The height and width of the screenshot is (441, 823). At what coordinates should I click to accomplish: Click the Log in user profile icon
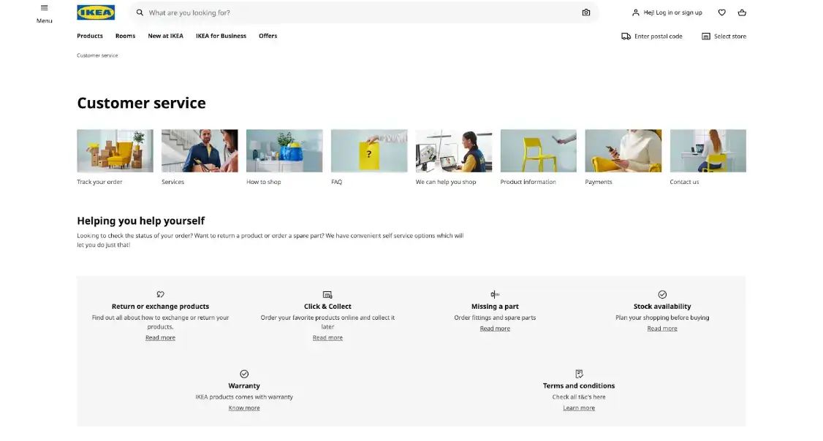pos(636,12)
